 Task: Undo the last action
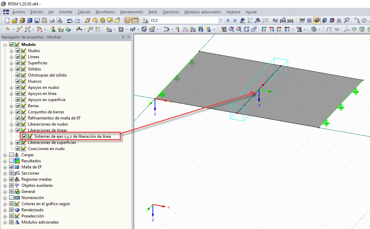pos(70,20)
